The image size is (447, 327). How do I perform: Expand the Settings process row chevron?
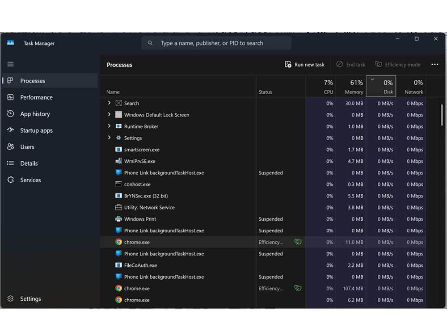109,138
